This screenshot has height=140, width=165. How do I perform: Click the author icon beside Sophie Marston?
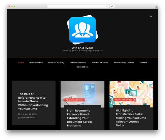tap(19, 117)
